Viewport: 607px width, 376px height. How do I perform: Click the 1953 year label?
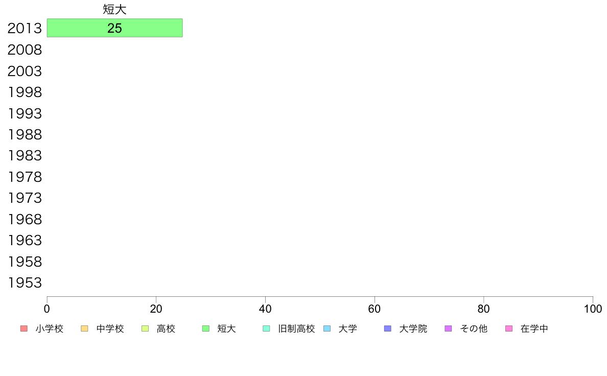point(25,283)
